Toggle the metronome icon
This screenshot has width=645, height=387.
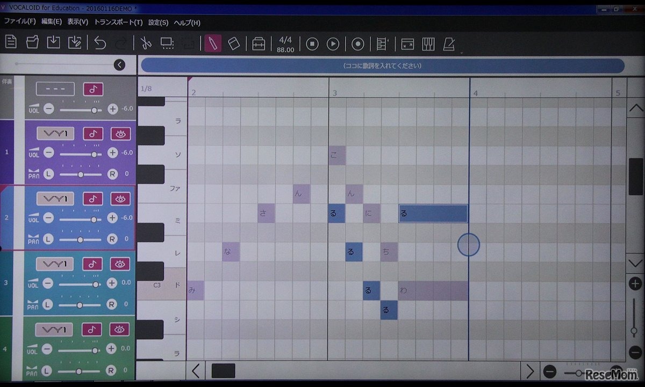[449, 44]
